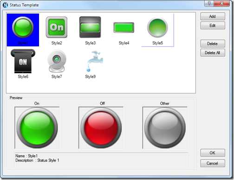Choose the Style3 dark panel indicator icon
234x180 pixels.
(90, 27)
